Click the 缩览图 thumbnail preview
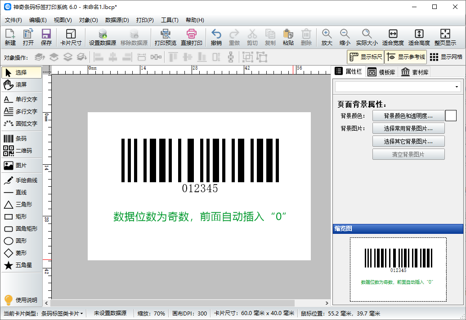 pyautogui.click(x=398, y=269)
